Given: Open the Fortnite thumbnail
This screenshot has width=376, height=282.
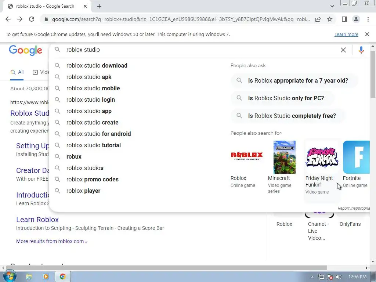Looking at the screenshot, I should click(356, 157).
